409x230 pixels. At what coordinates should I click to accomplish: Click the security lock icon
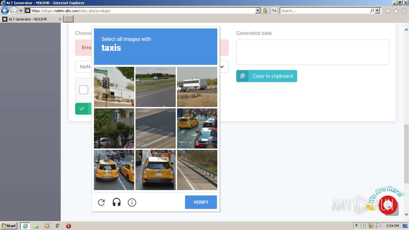(265, 11)
